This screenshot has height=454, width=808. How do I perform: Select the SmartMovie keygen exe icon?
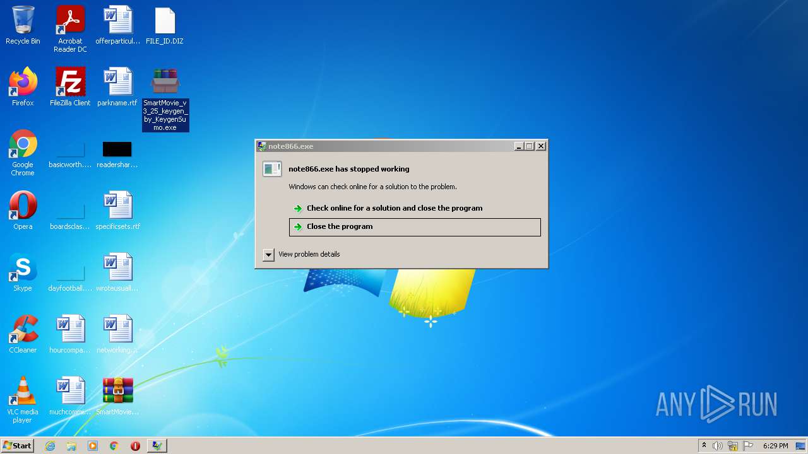(x=165, y=99)
